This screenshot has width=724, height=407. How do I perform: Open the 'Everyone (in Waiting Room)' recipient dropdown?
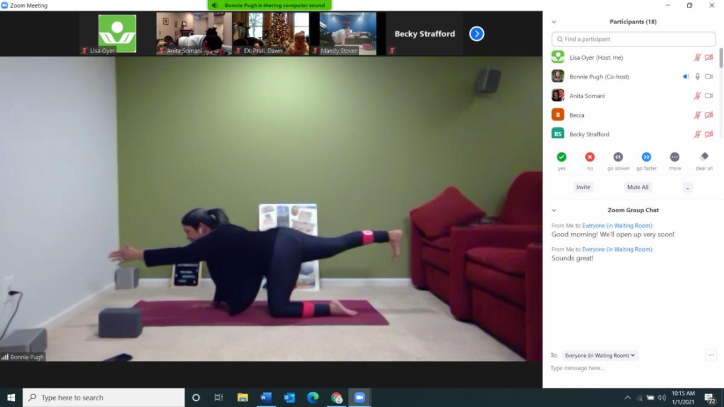(600, 356)
